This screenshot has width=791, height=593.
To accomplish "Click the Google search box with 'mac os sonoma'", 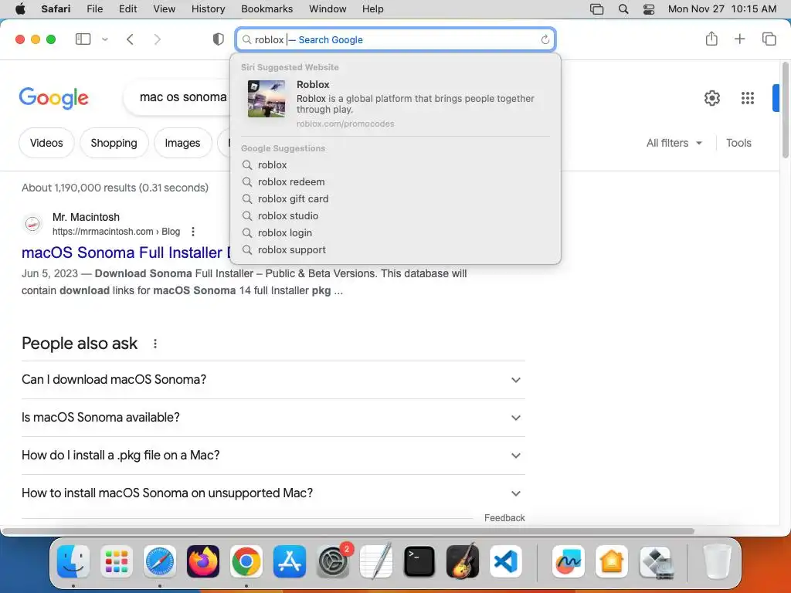I will (178, 97).
